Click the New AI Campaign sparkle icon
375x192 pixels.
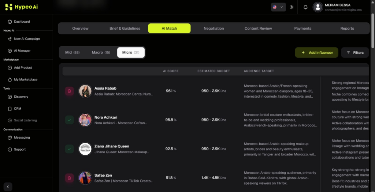pos(10,39)
